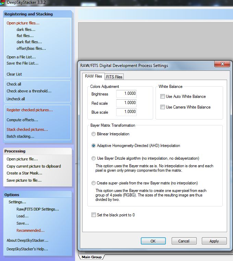
Task: Focus the Brightness value field
Action: [126, 93]
